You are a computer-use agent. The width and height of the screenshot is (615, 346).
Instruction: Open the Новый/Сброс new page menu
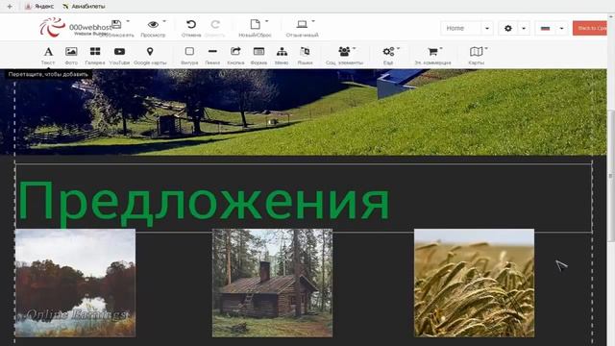click(x=255, y=28)
